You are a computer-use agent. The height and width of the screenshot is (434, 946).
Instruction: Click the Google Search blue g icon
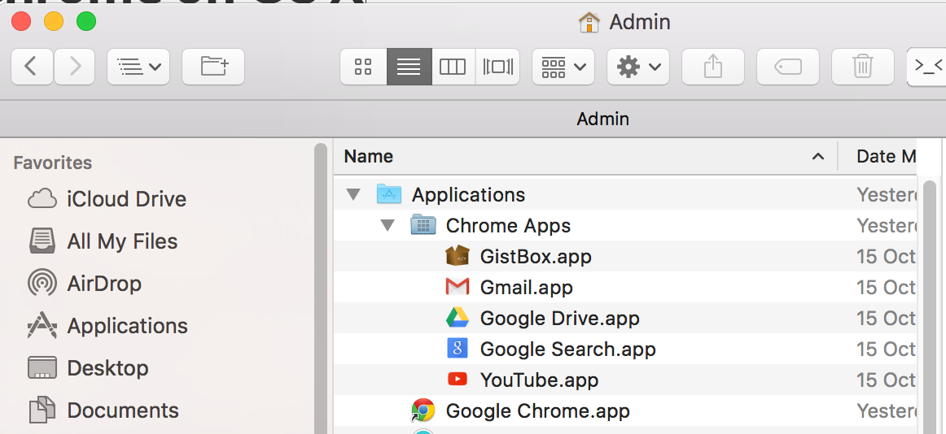click(x=458, y=349)
